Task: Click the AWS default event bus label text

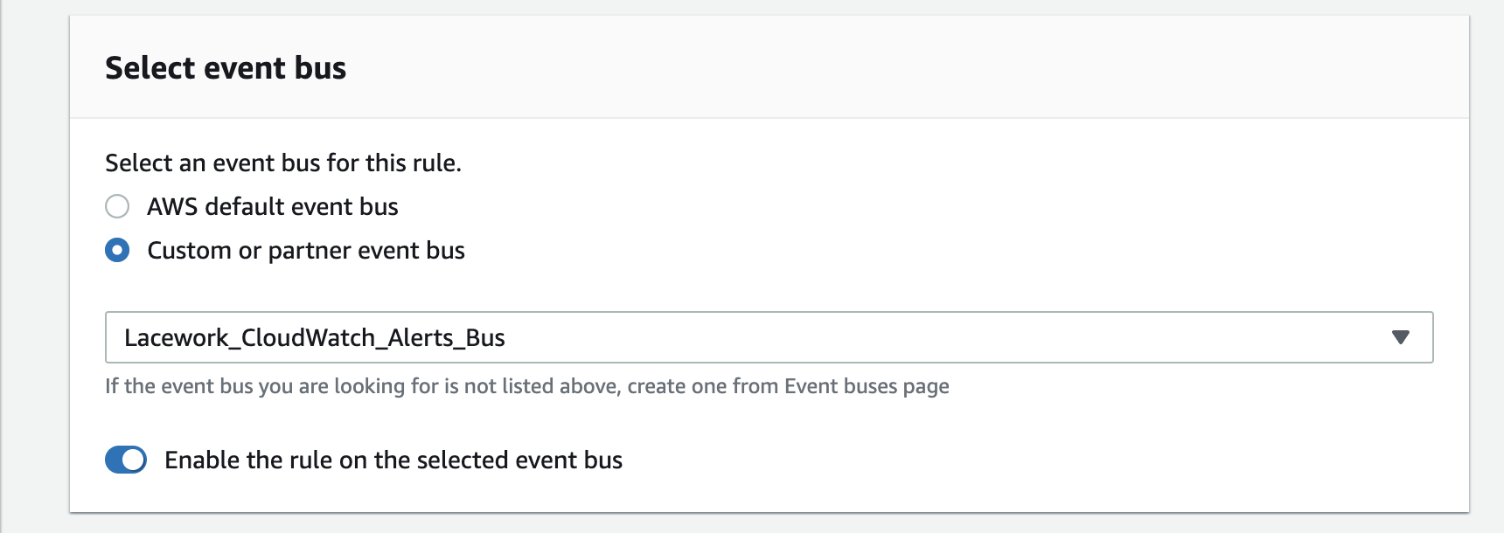Action: [273, 207]
